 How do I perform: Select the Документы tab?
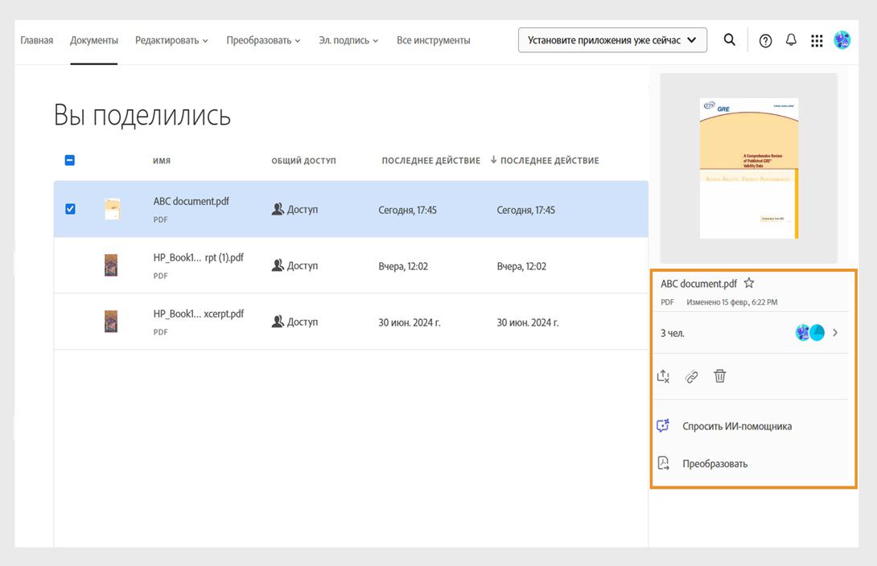[94, 40]
